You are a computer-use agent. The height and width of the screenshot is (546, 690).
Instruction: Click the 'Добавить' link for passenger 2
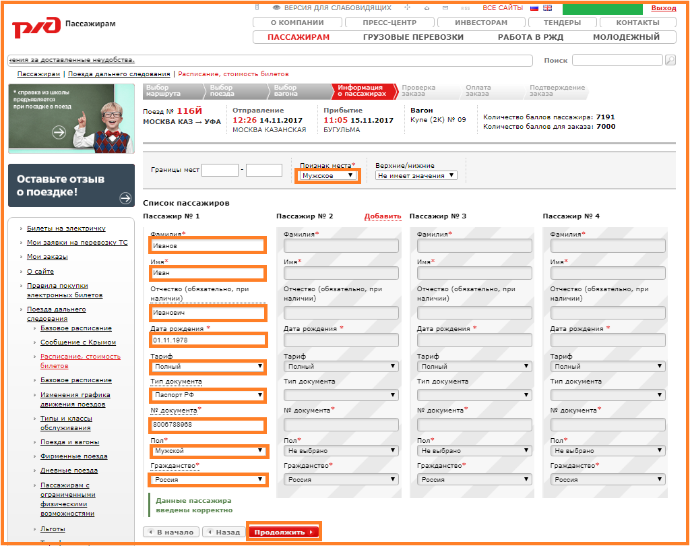coord(382,216)
